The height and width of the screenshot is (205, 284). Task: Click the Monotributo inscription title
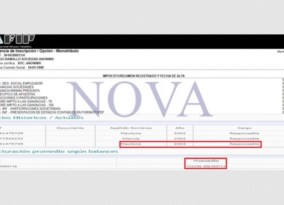[39, 51]
